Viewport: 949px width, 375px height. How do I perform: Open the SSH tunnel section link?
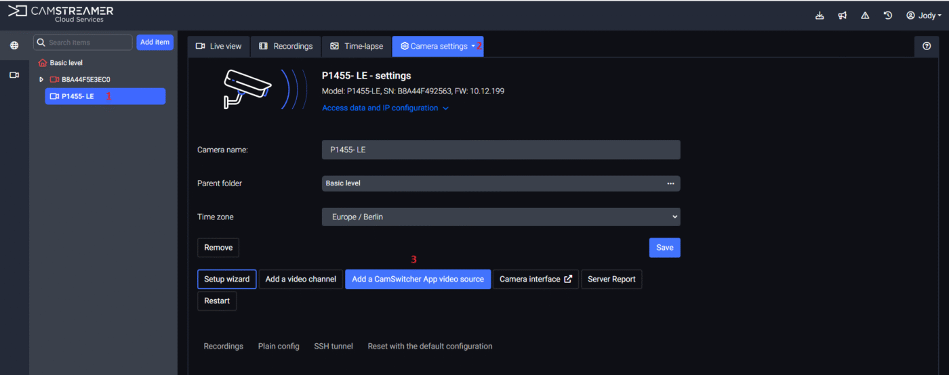pos(333,346)
